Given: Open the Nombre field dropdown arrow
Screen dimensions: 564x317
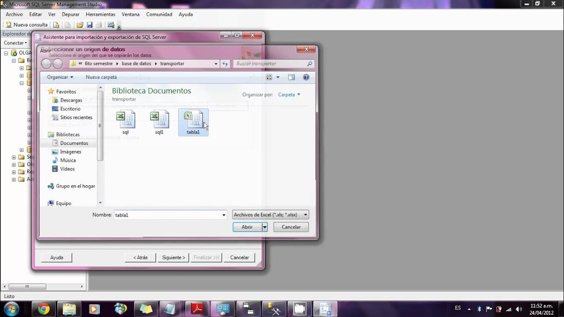Looking at the screenshot, I should 224,215.
